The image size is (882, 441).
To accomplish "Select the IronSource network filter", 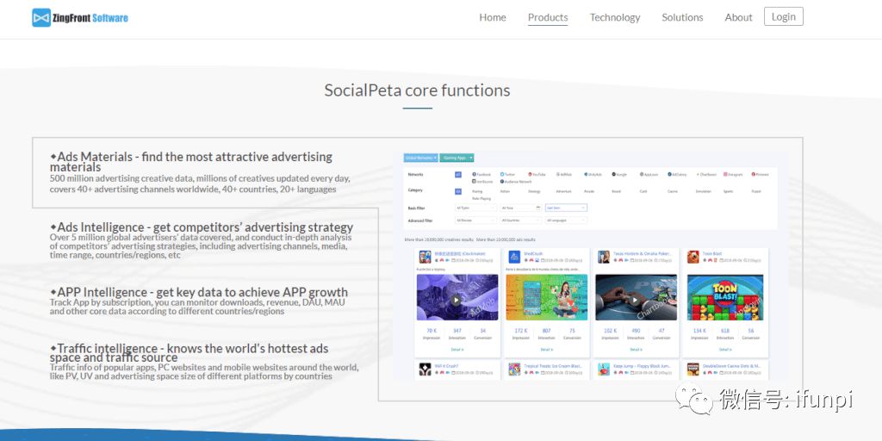I will (482, 182).
